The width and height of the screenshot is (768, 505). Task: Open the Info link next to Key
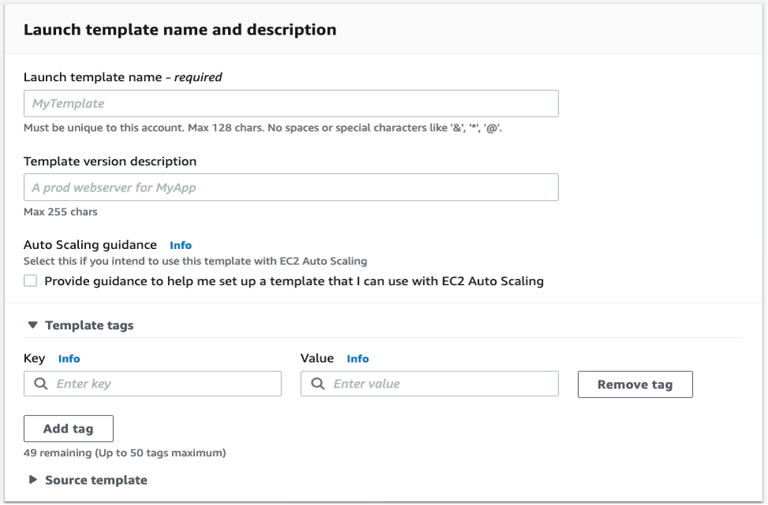tap(69, 358)
